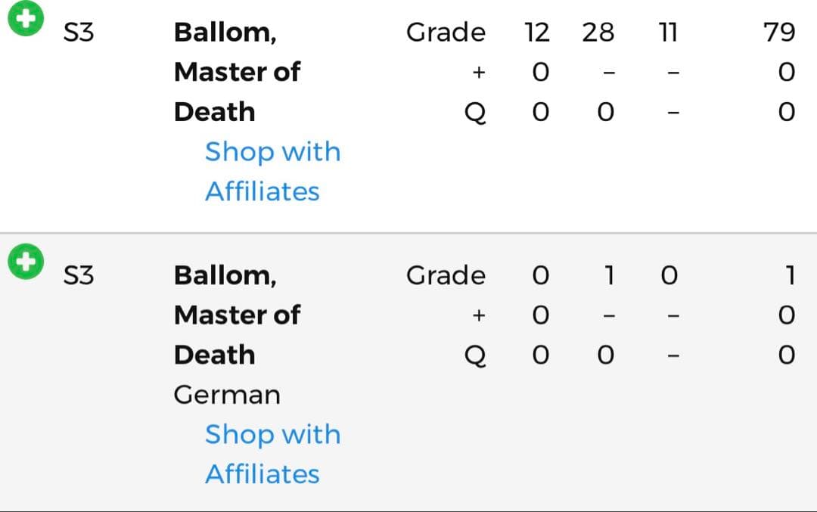Select the Grade total 79

(x=779, y=33)
